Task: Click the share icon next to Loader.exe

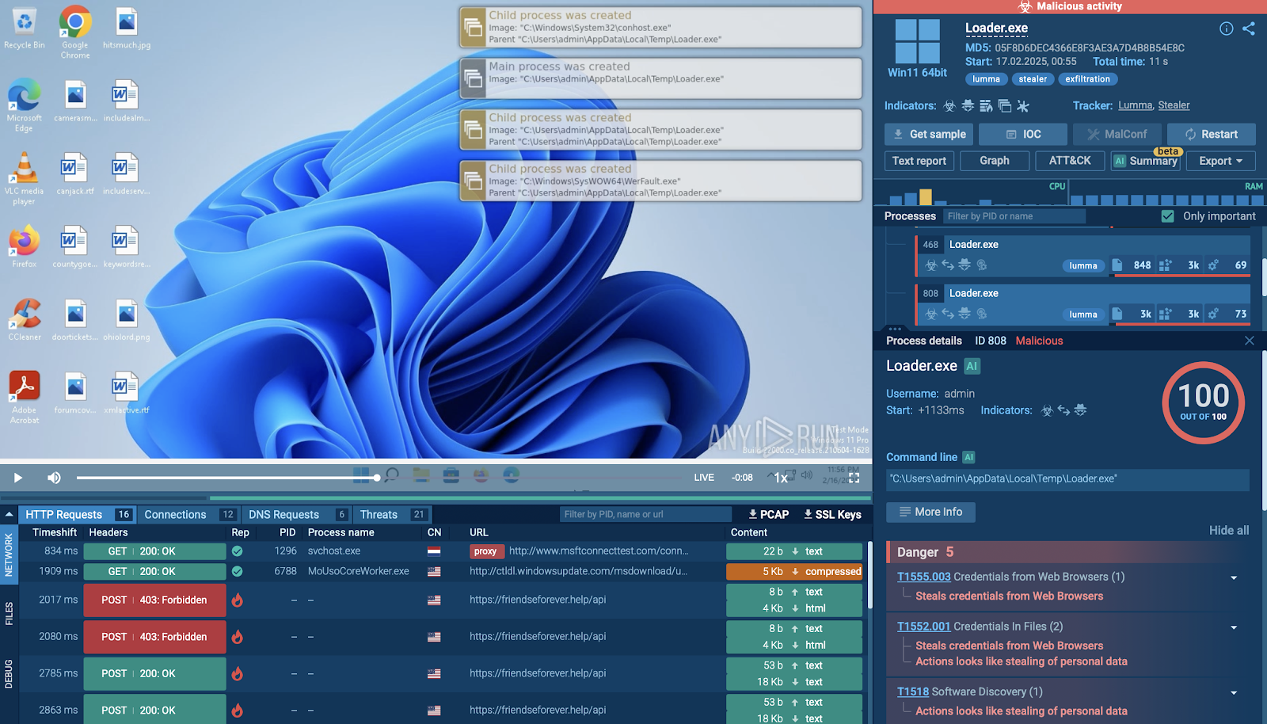Action: [1249, 29]
